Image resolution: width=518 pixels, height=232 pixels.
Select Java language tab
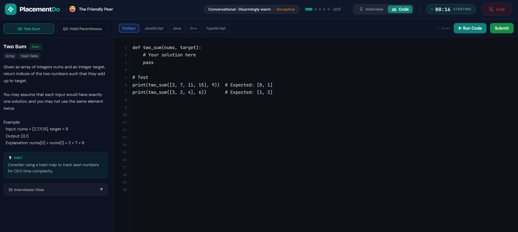click(177, 28)
